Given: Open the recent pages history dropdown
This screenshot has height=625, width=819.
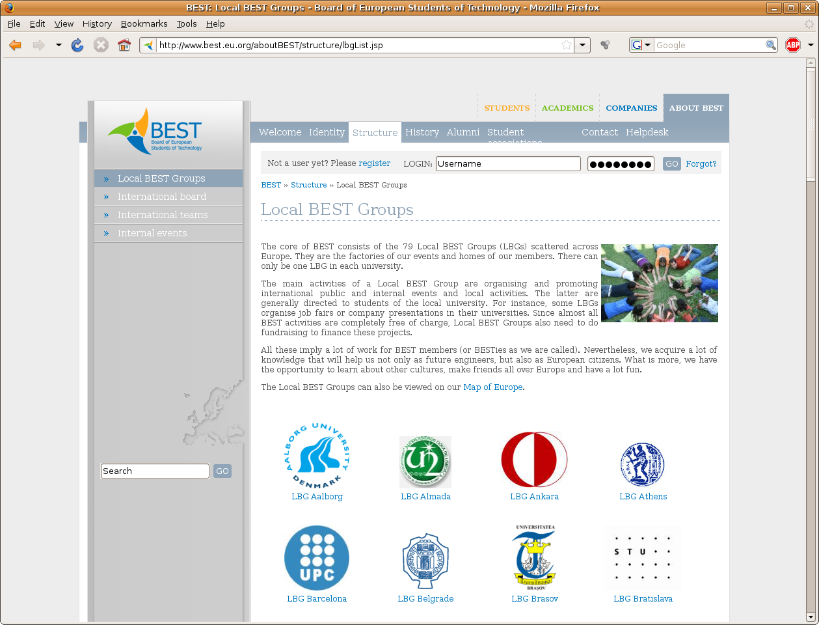Looking at the screenshot, I should pyautogui.click(x=59, y=45).
